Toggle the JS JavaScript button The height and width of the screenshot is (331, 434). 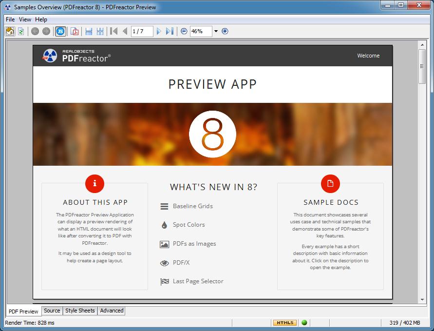[60, 31]
